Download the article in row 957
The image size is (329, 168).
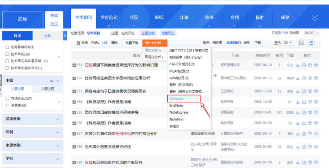pos(298,134)
